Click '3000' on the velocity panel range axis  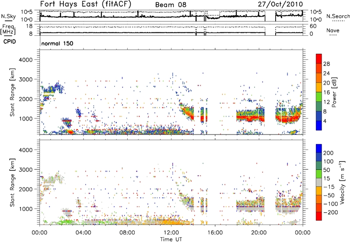(x=26, y=169)
